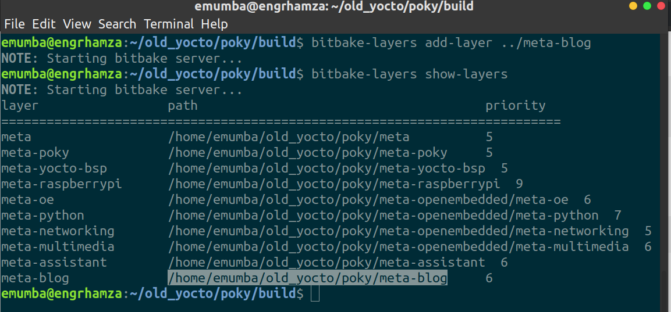Click the 'bitbake-layers show-layers' command text
671x312 pixels.
click(410, 74)
